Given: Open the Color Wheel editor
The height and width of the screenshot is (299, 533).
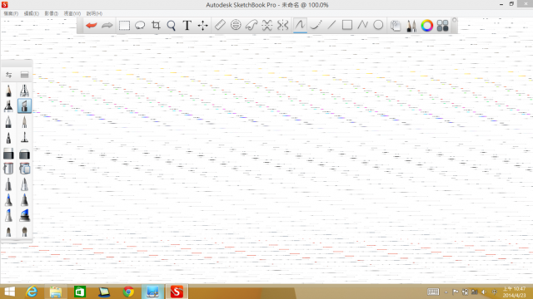Looking at the screenshot, I should point(427,26).
